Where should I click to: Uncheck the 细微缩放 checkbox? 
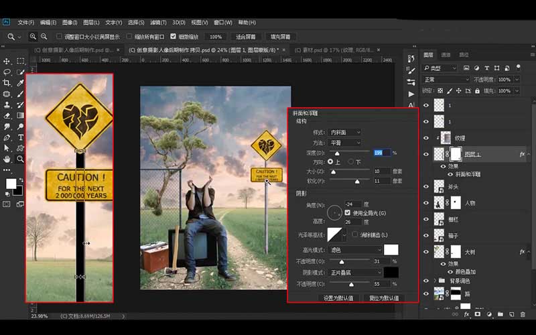click(x=173, y=36)
